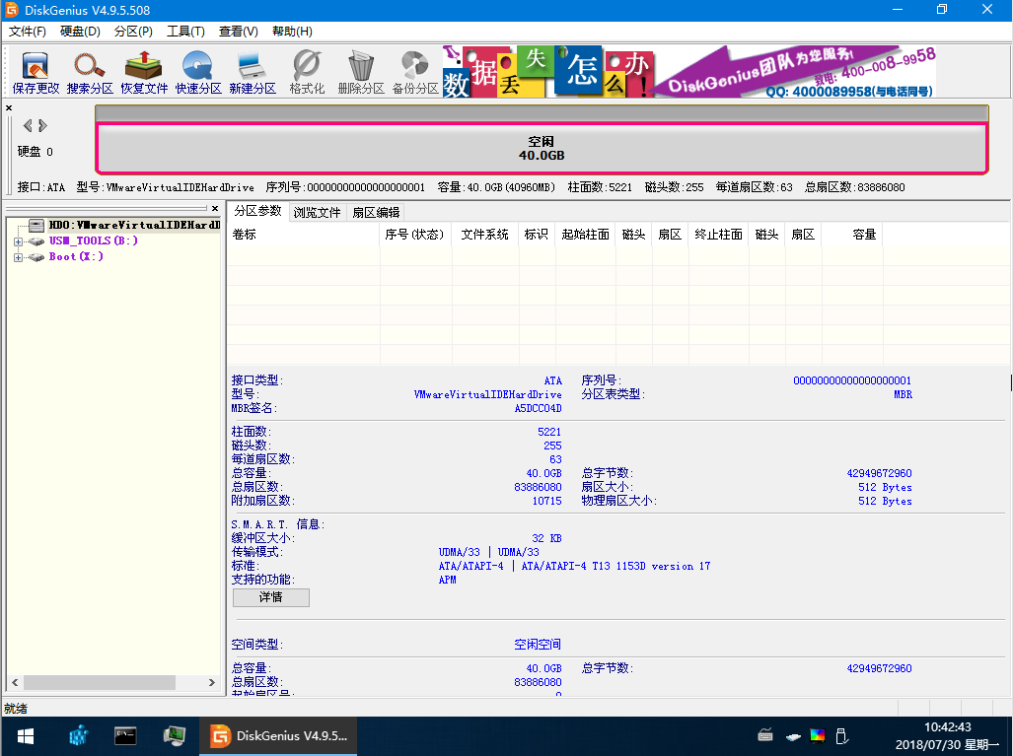Click the colorful display tray icon
The image size is (1013, 756).
point(818,735)
